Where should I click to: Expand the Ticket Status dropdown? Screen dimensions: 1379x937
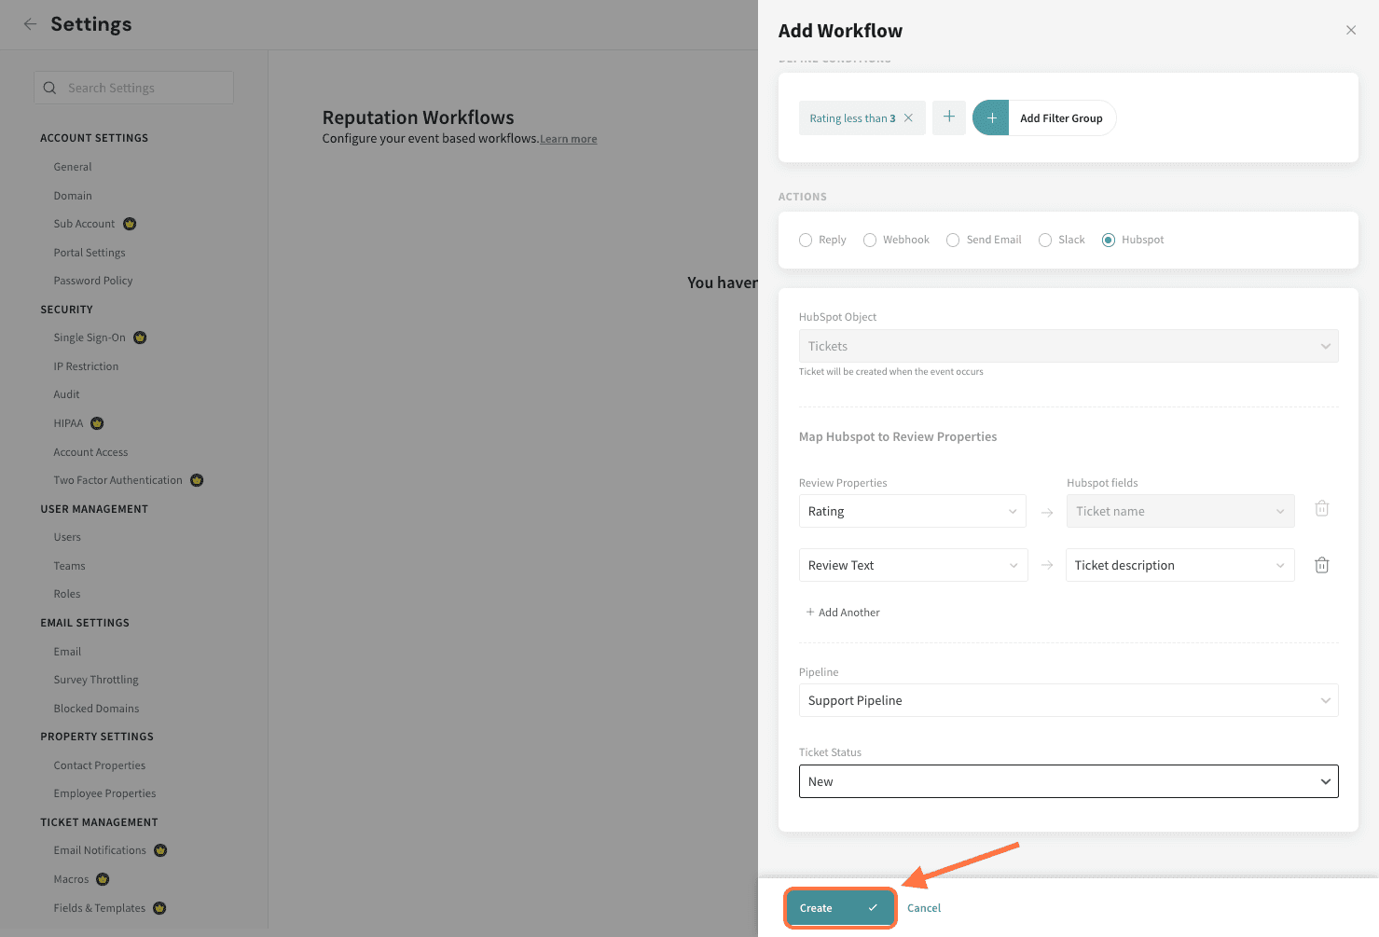click(x=1068, y=781)
